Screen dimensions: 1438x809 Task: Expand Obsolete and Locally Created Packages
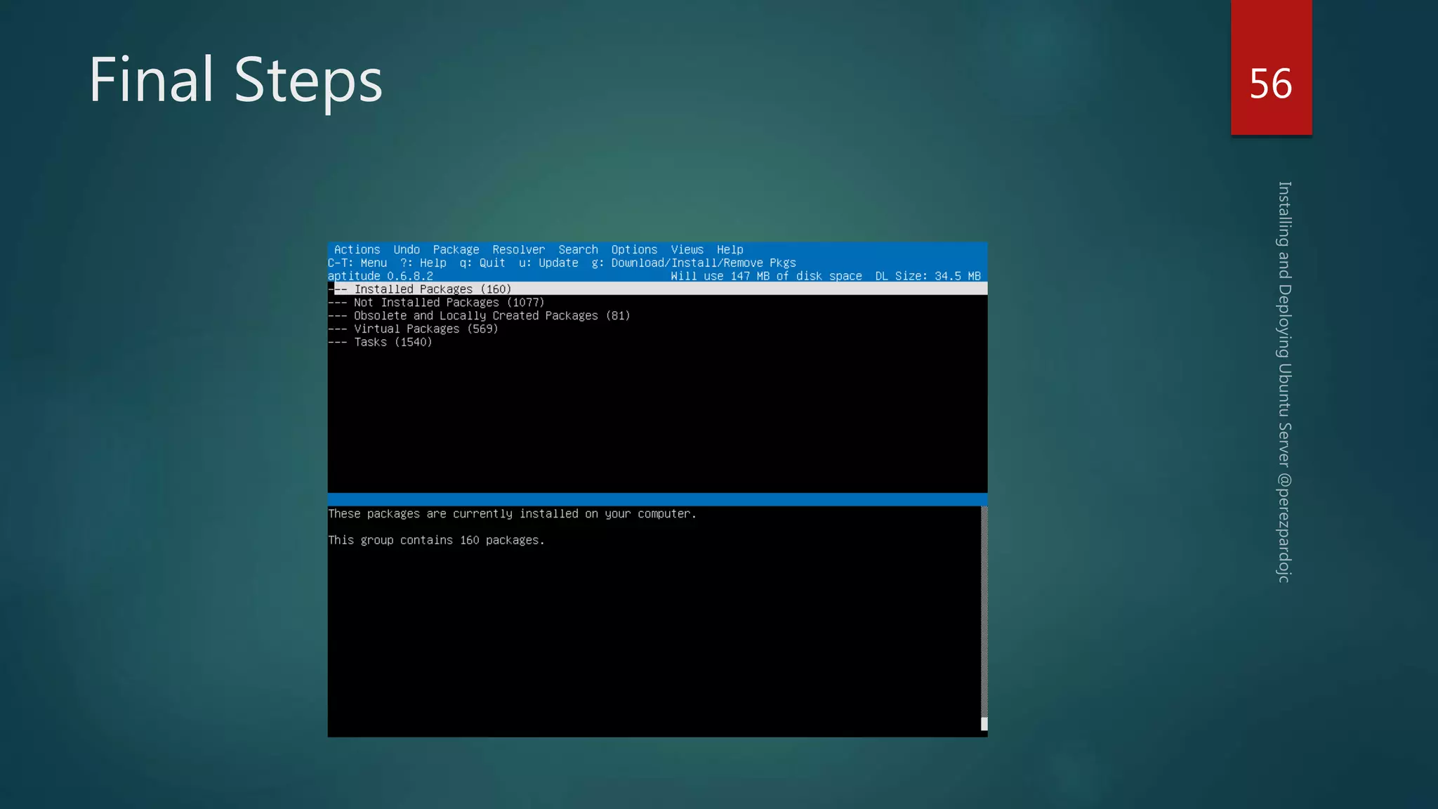click(491, 316)
